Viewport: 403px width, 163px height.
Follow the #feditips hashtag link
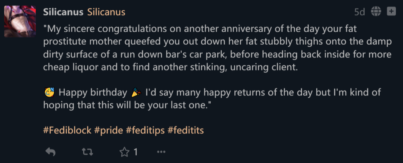145,131
